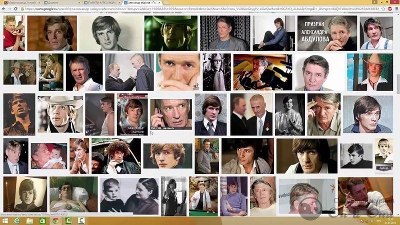This screenshot has width=400, height=225.
Task: Open the first green Camtasia taskbar icon
Action: point(68,220)
